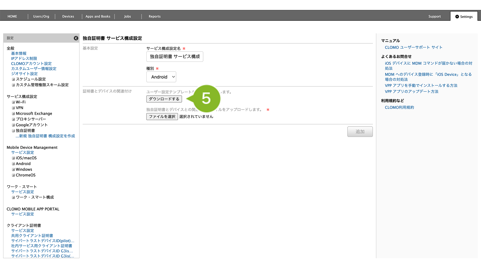
Task: Expand the iOS/macOS tree node
Action: point(13,158)
